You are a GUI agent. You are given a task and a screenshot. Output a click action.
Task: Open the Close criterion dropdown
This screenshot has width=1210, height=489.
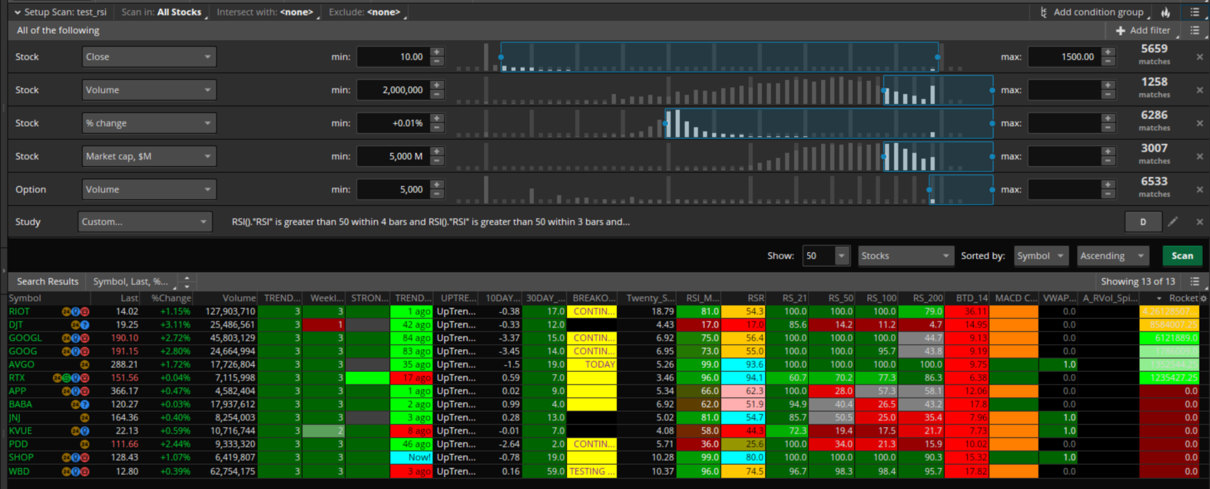(149, 57)
